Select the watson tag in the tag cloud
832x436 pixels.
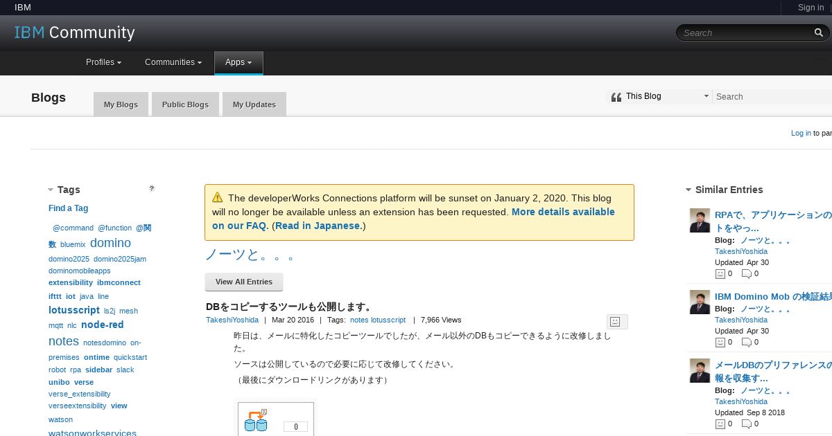tap(60, 419)
